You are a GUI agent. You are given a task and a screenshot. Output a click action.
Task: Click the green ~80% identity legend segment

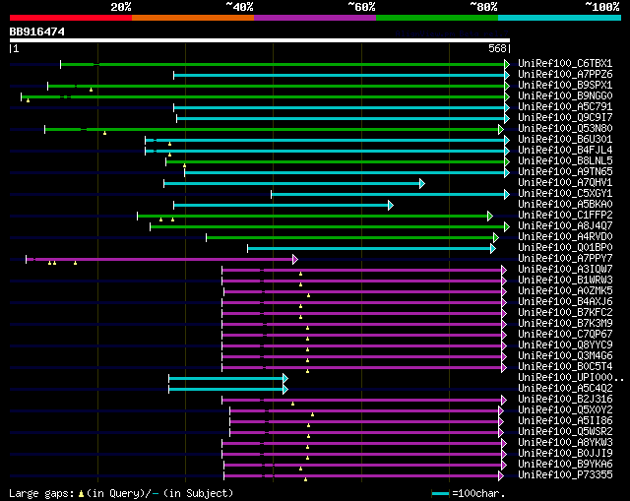click(x=437, y=18)
